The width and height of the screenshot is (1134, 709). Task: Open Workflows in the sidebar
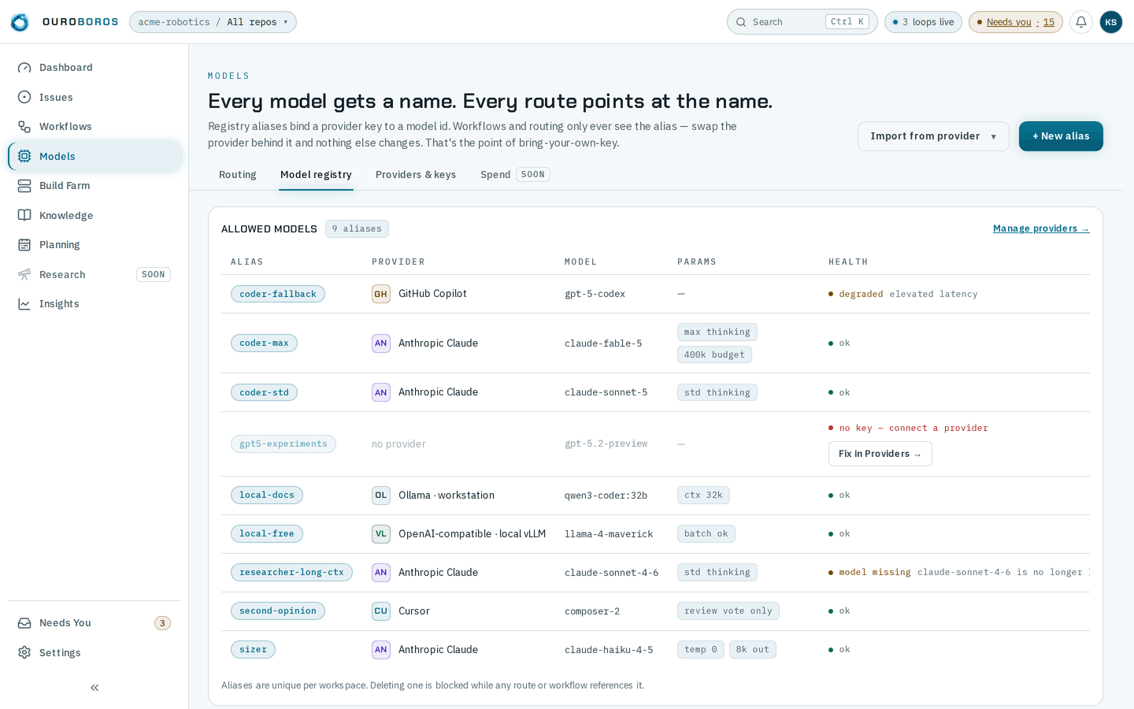click(94, 127)
